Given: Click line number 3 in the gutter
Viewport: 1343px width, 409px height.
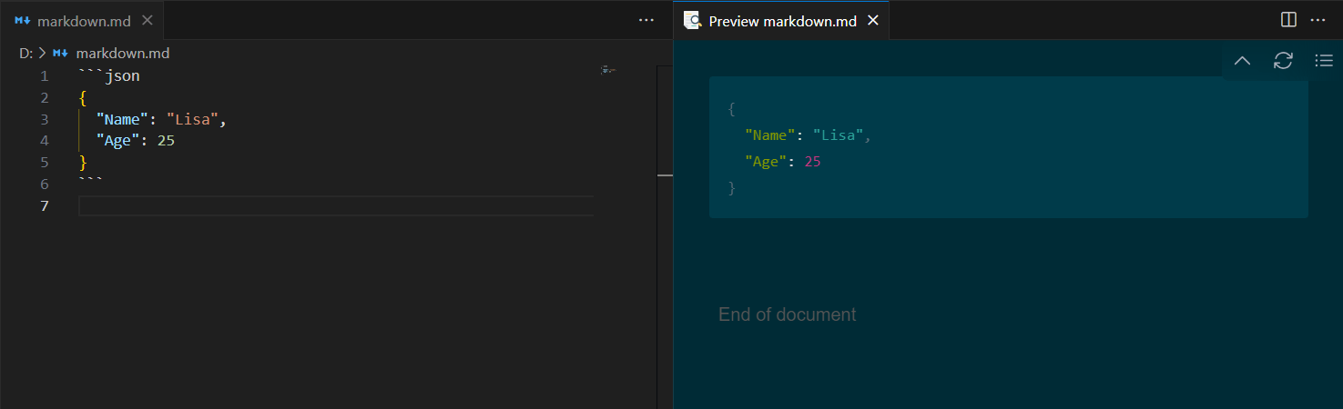Looking at the screenshot, I should tap(44, 119).
